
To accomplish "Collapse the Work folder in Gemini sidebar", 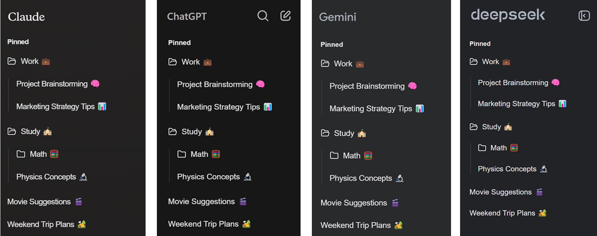I will 325,64.
